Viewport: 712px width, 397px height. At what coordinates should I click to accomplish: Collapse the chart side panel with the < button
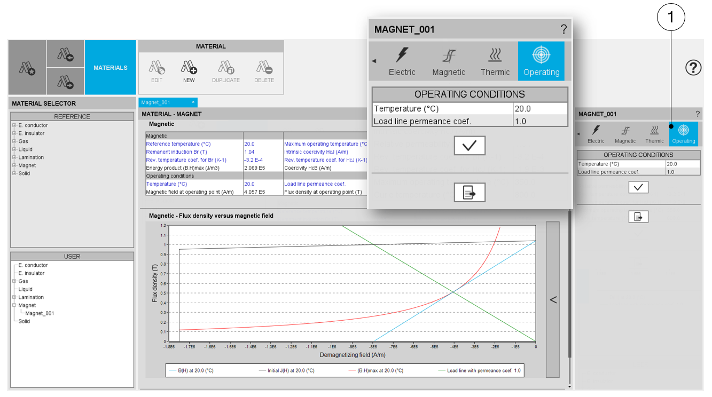tap(553, 300)
